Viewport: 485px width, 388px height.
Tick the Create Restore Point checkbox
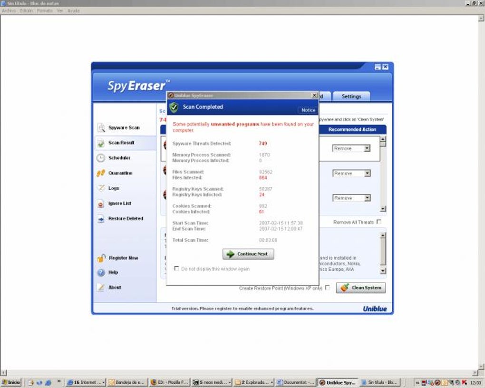327,288
